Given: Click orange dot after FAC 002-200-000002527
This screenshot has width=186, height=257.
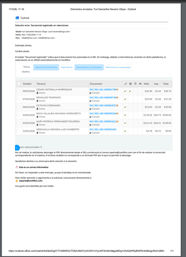Looking at the screenshot, I should [x=117, y=105].
